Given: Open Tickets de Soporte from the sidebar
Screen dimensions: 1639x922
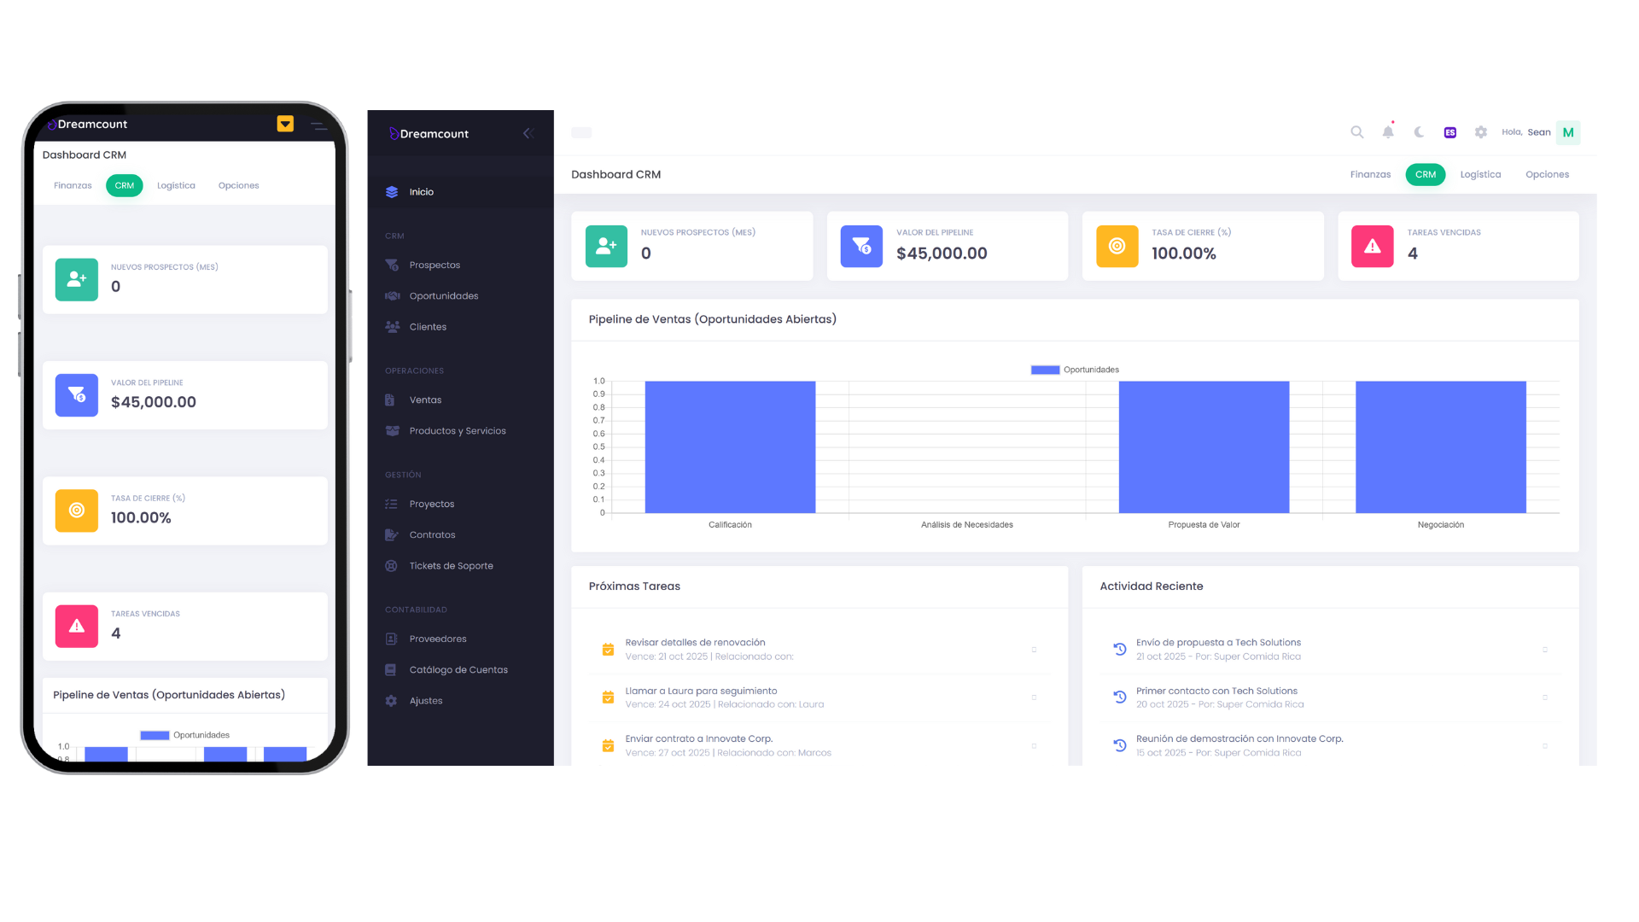Looking at the screenshot, I should (x=450, y=565).
